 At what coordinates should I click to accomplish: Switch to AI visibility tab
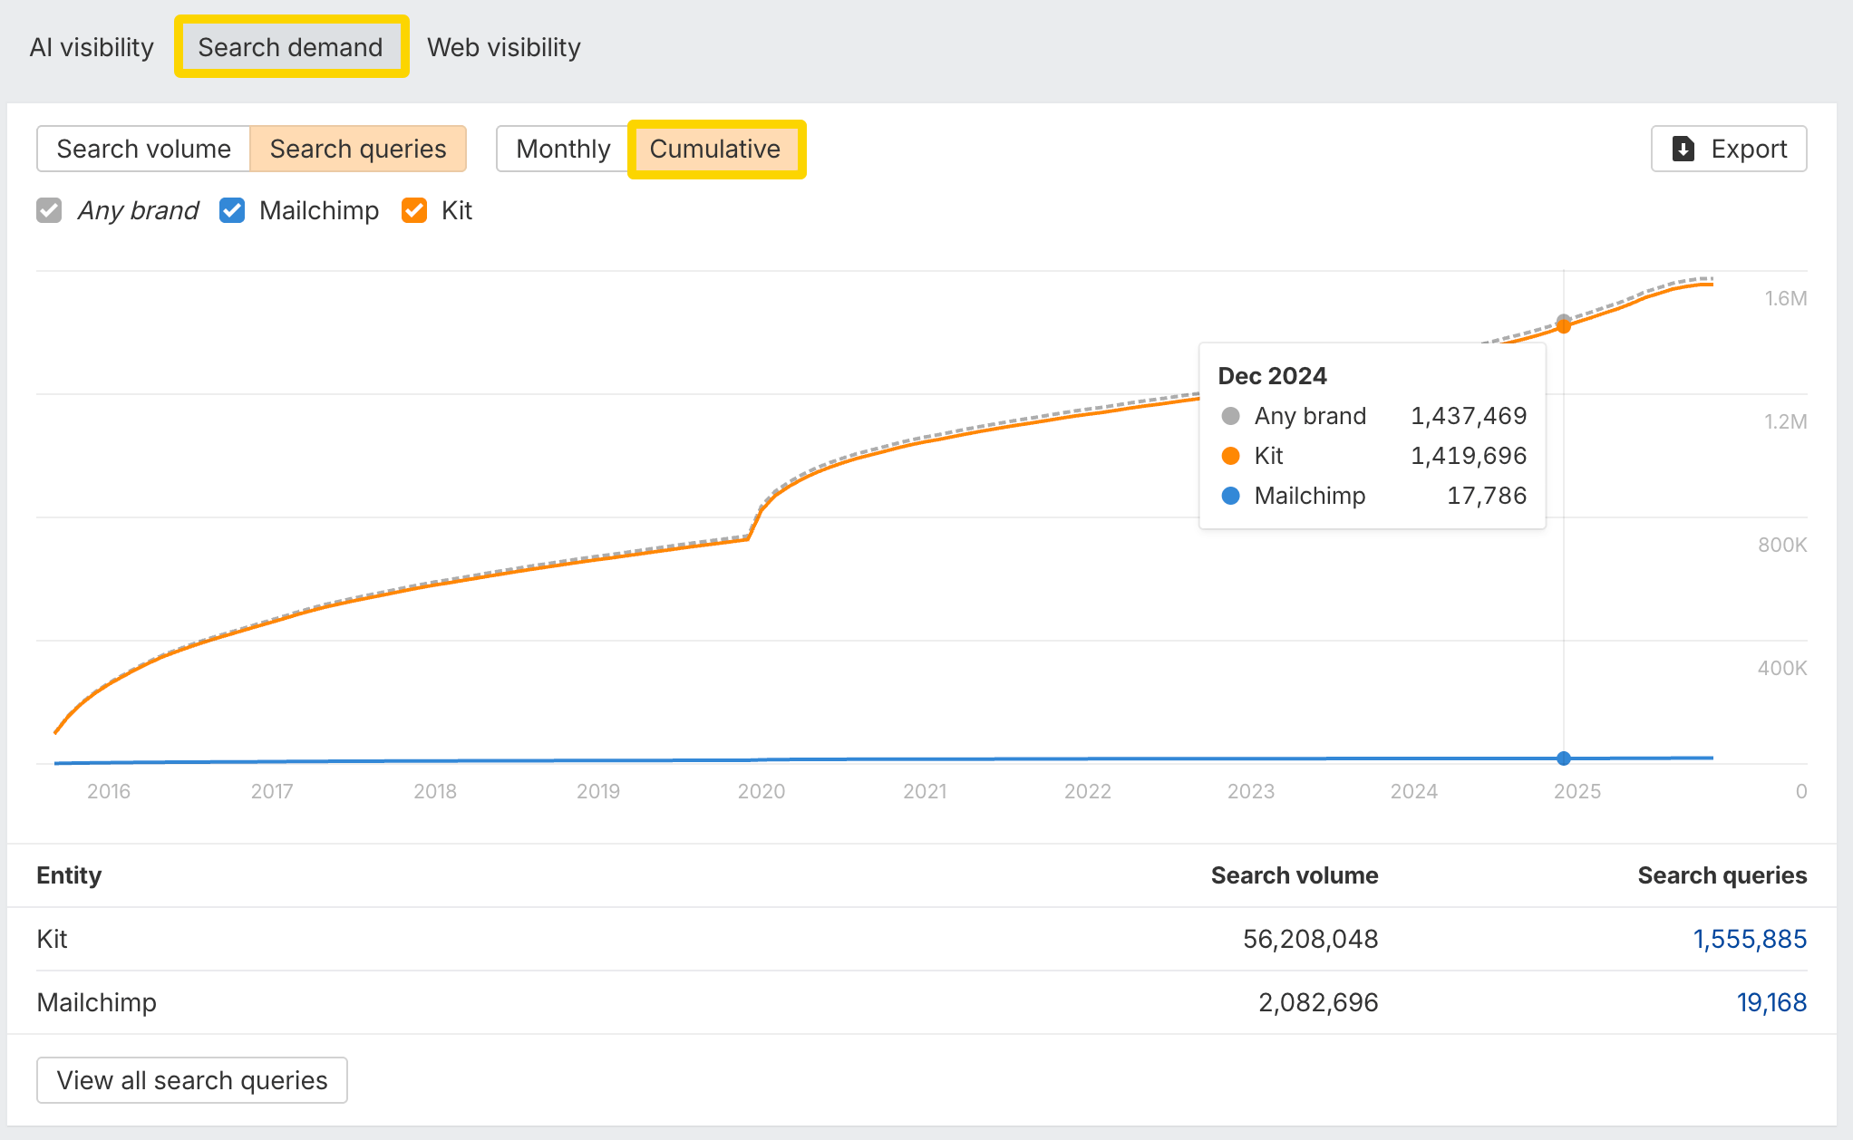tap(92, 47)
